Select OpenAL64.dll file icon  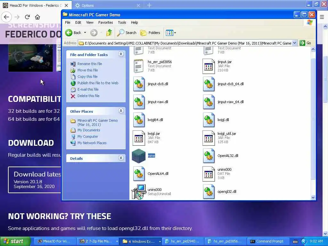(x=139, y=174)
